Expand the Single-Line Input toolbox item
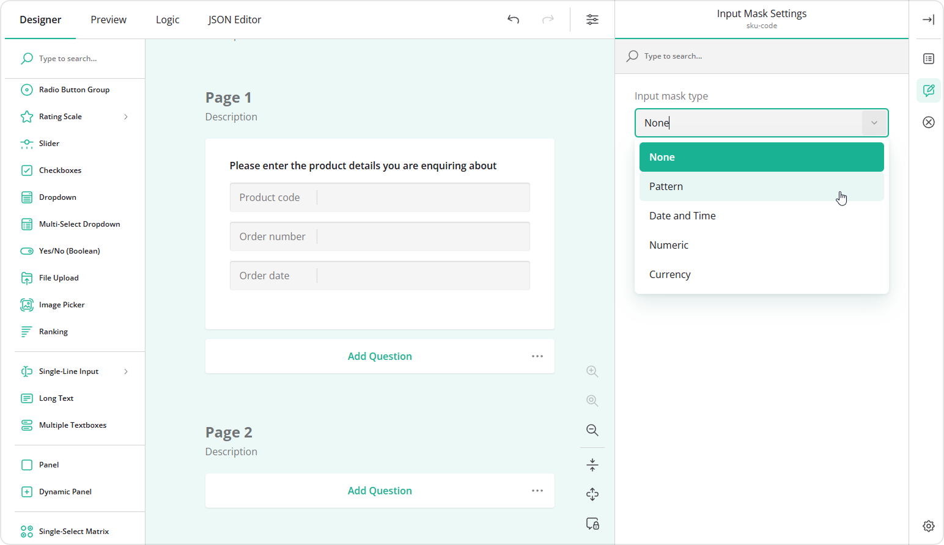 pyautogui.click(x=126, y=371)
